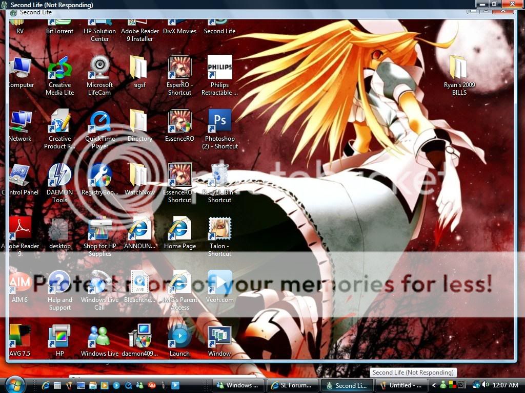Select the Adobe Reader 9 desktop icon
525x393 pixels.
[x=20, y=237]
